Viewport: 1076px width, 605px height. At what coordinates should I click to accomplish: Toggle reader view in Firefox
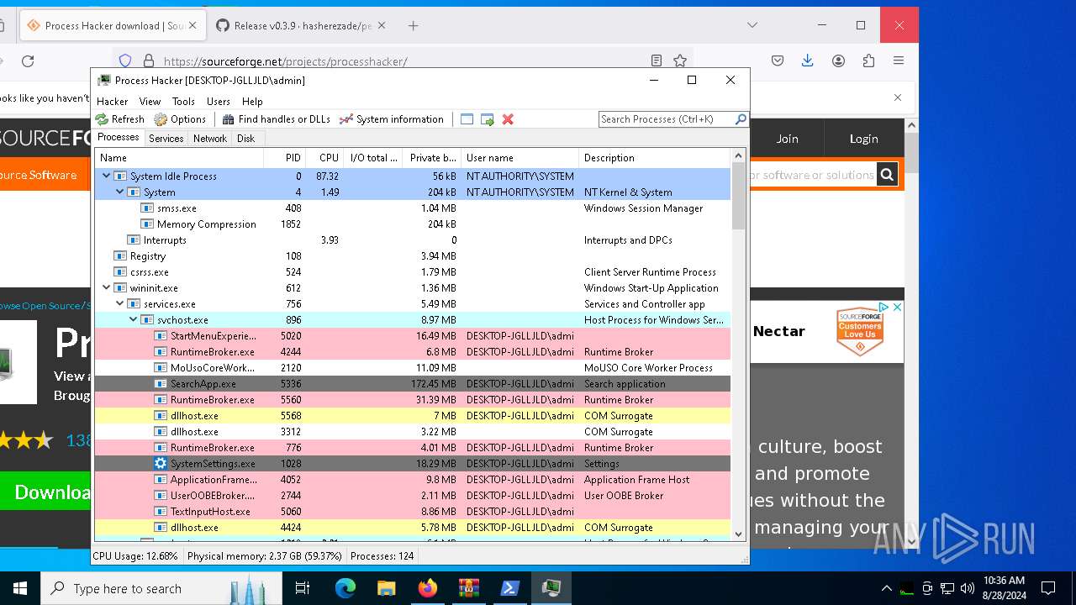tap(657, 60)
